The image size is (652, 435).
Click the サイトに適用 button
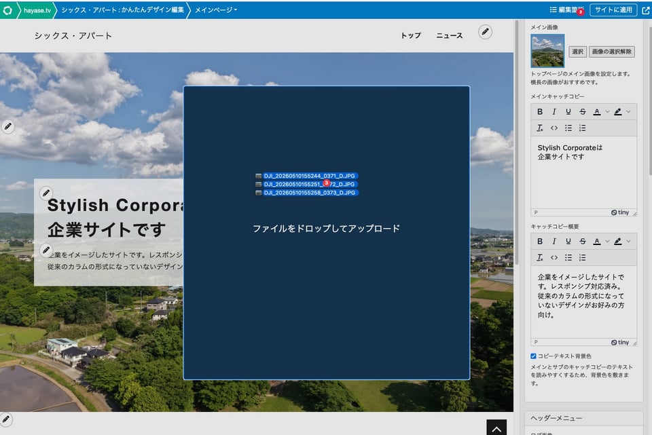click(613, 10)
